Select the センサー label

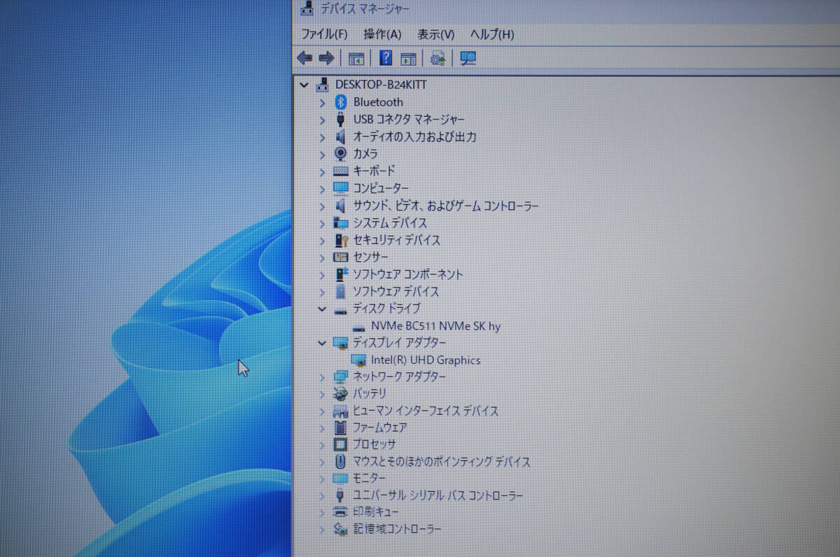(x=371, y=258)
